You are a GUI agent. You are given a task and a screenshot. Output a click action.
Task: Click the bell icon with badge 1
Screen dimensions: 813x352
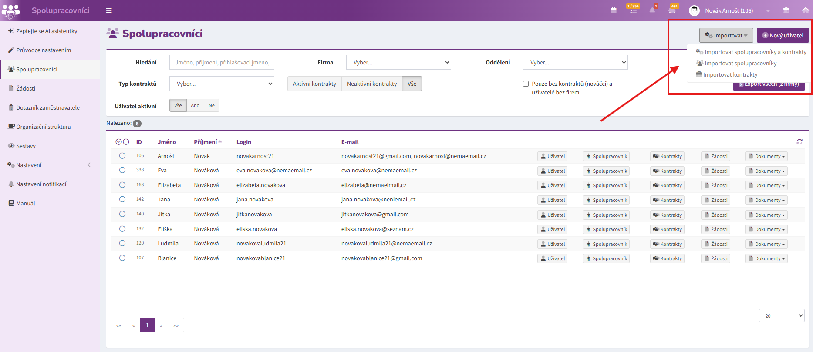[x=652, y=10]
